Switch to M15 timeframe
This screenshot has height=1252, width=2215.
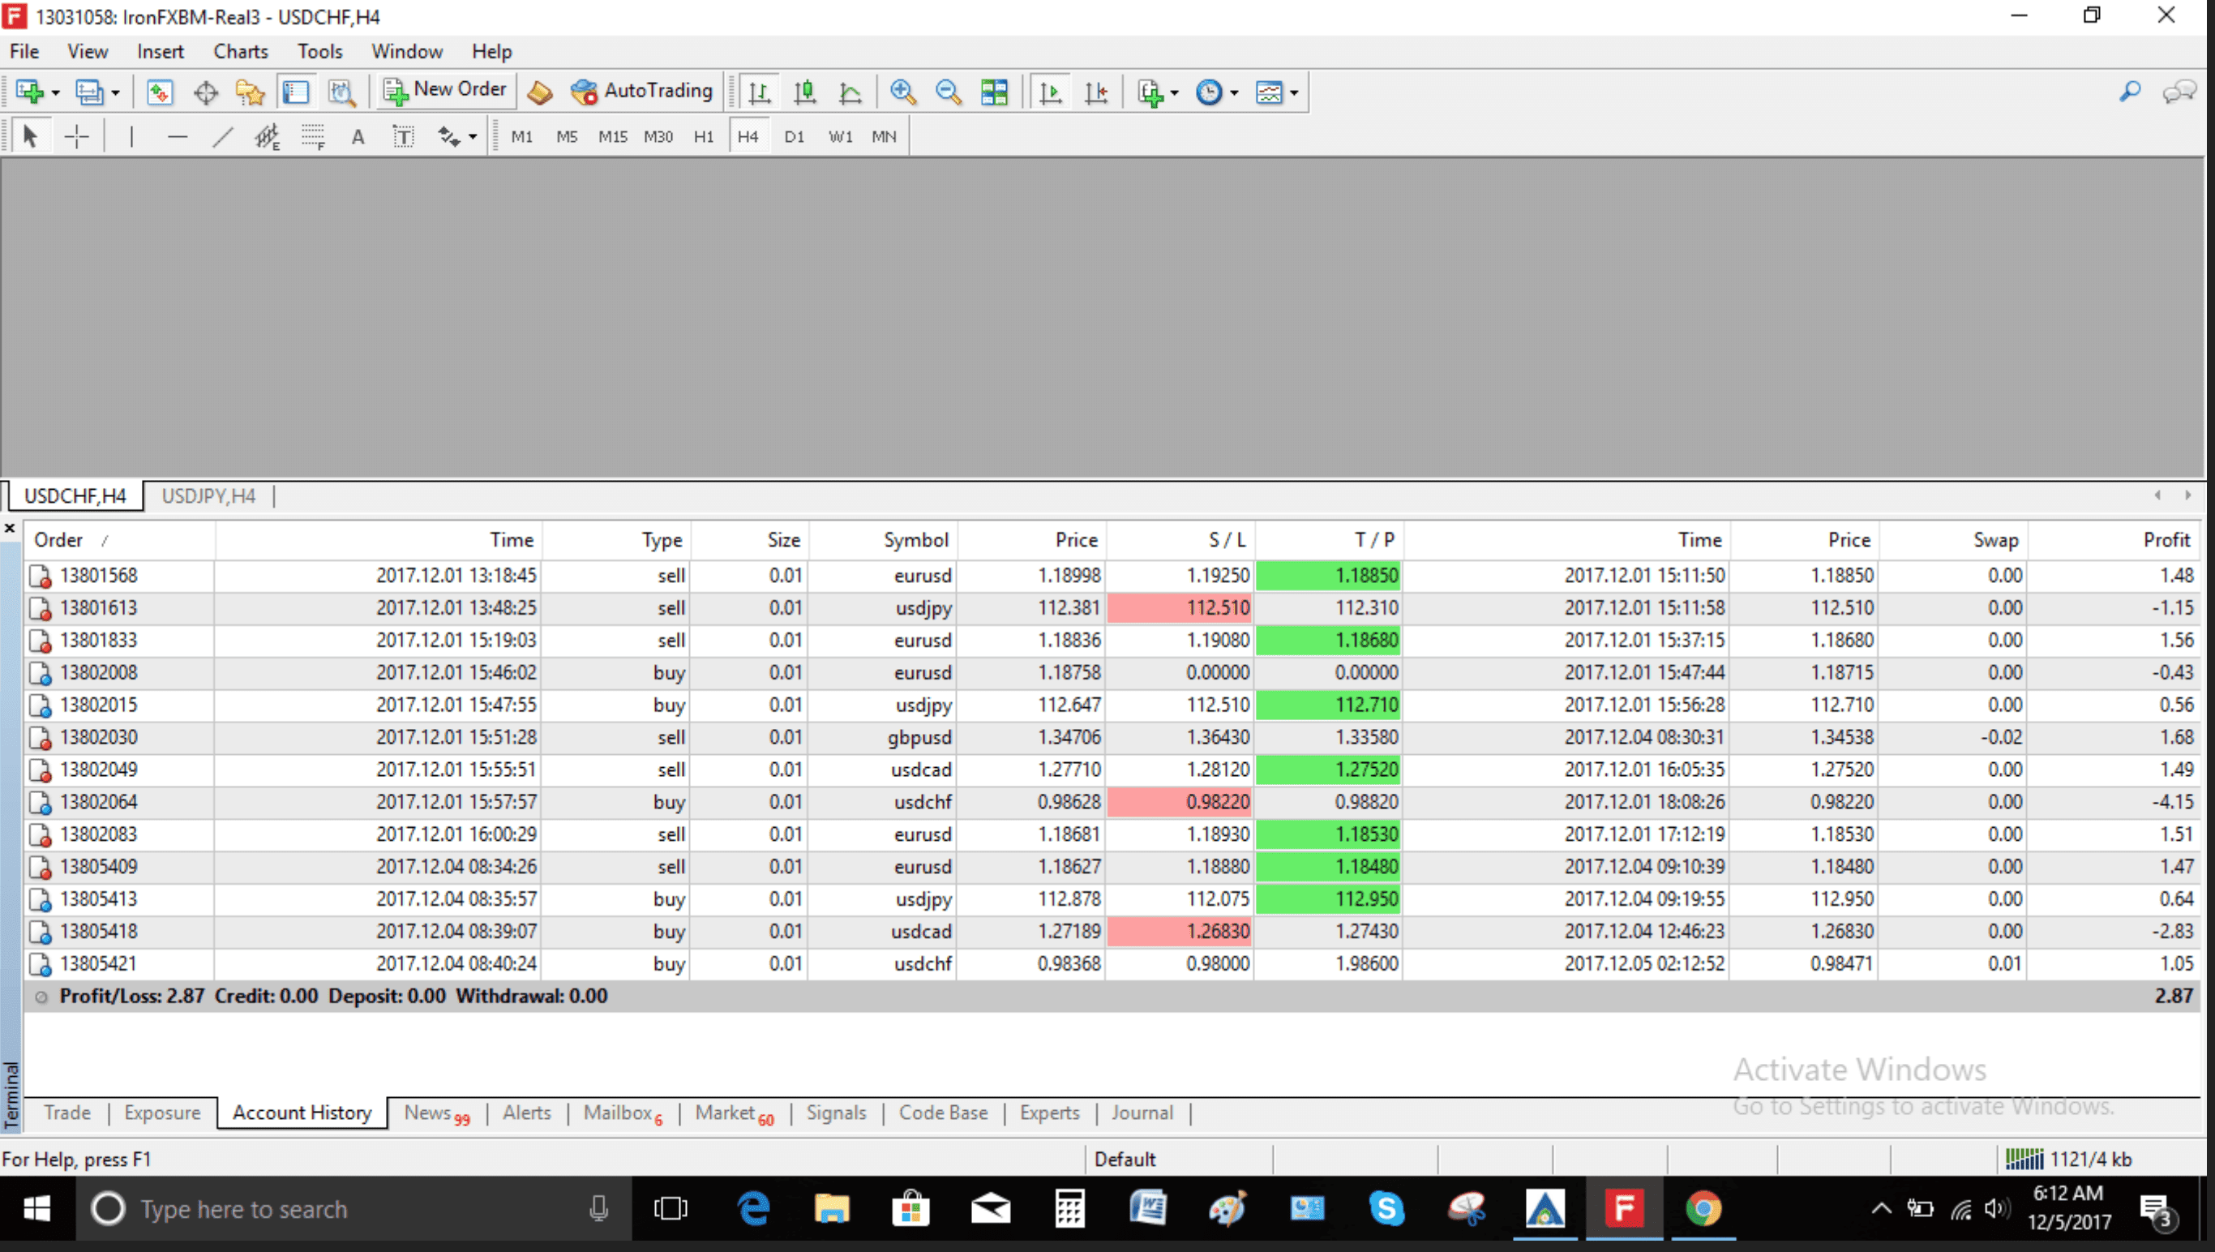point(613,137)
